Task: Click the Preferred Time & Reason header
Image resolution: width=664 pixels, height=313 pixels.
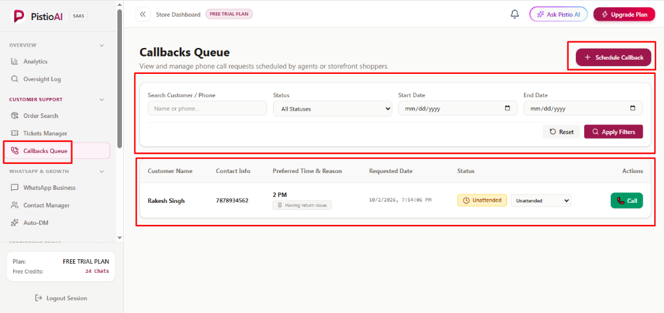Action: (x=307, y=171)
